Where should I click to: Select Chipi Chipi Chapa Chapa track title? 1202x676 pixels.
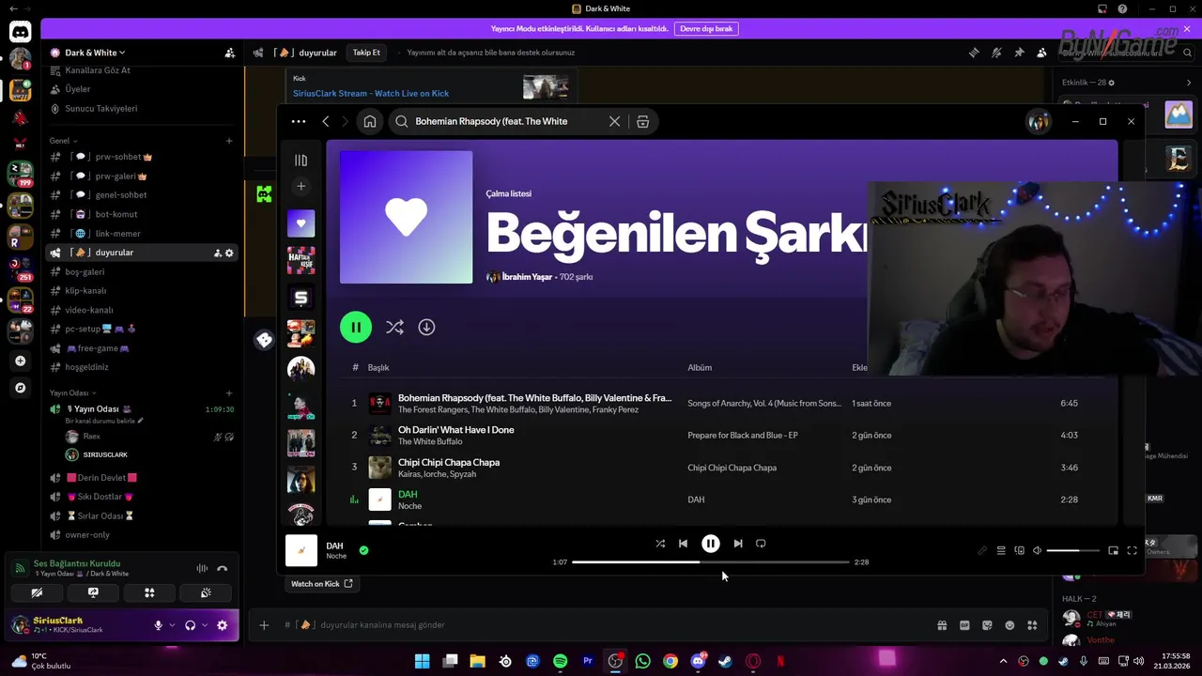click(449, 462)
